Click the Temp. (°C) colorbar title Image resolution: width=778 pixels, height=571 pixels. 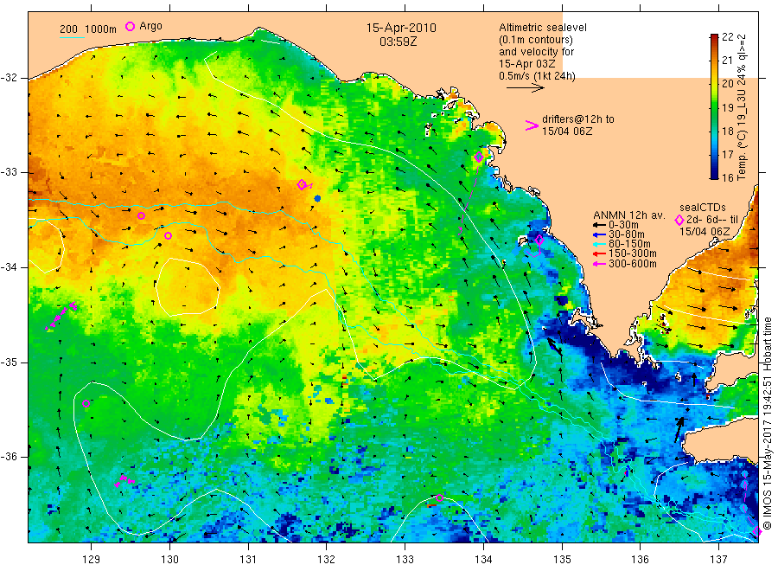coord(742,106)
